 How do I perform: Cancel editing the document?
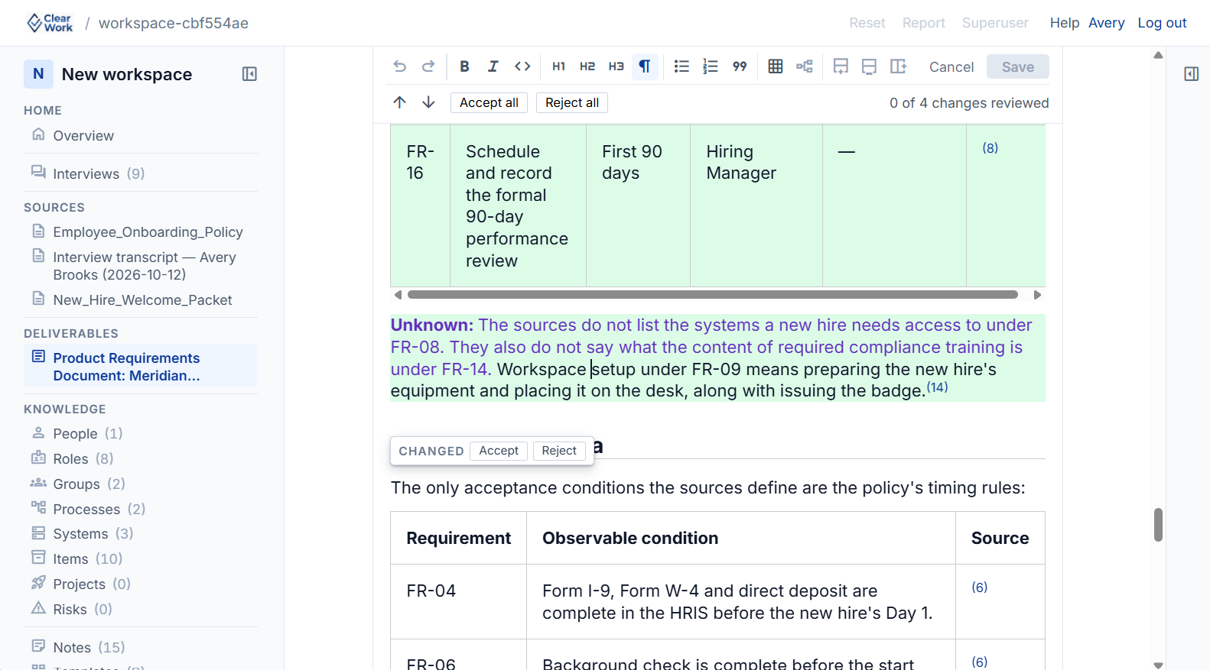pos(951,66)
